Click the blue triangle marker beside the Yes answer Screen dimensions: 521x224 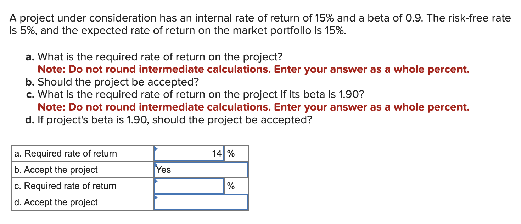click(156, 165)
